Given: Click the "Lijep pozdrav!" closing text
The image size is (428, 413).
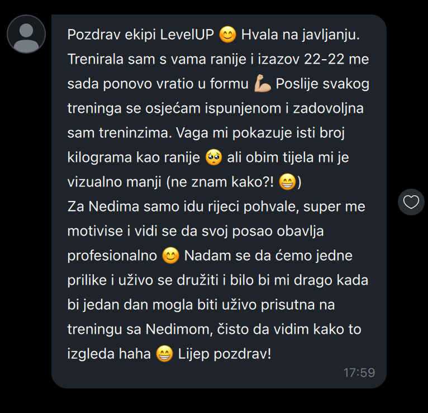Looking at the screenshot, I should (224, 354).
